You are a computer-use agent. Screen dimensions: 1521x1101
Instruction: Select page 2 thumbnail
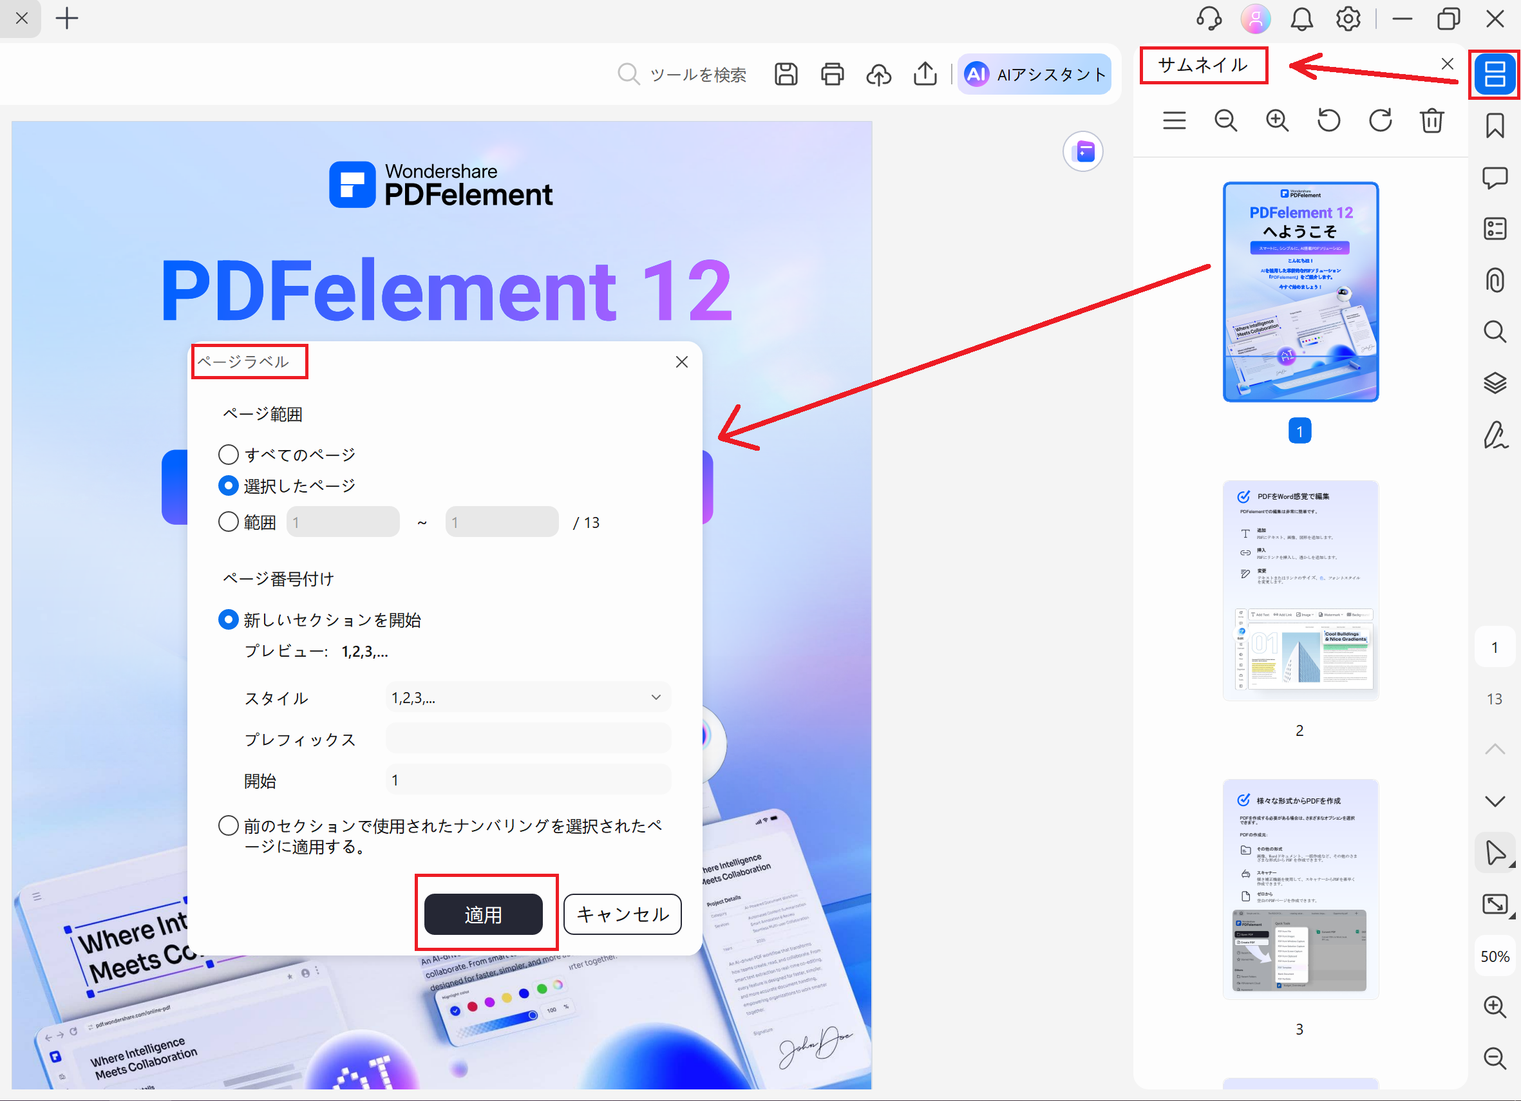(x=1300, y=590)
